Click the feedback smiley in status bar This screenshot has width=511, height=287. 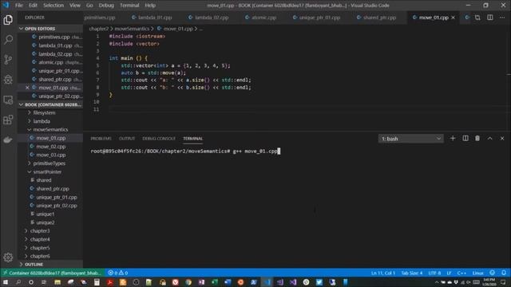(x=492, y=273)
